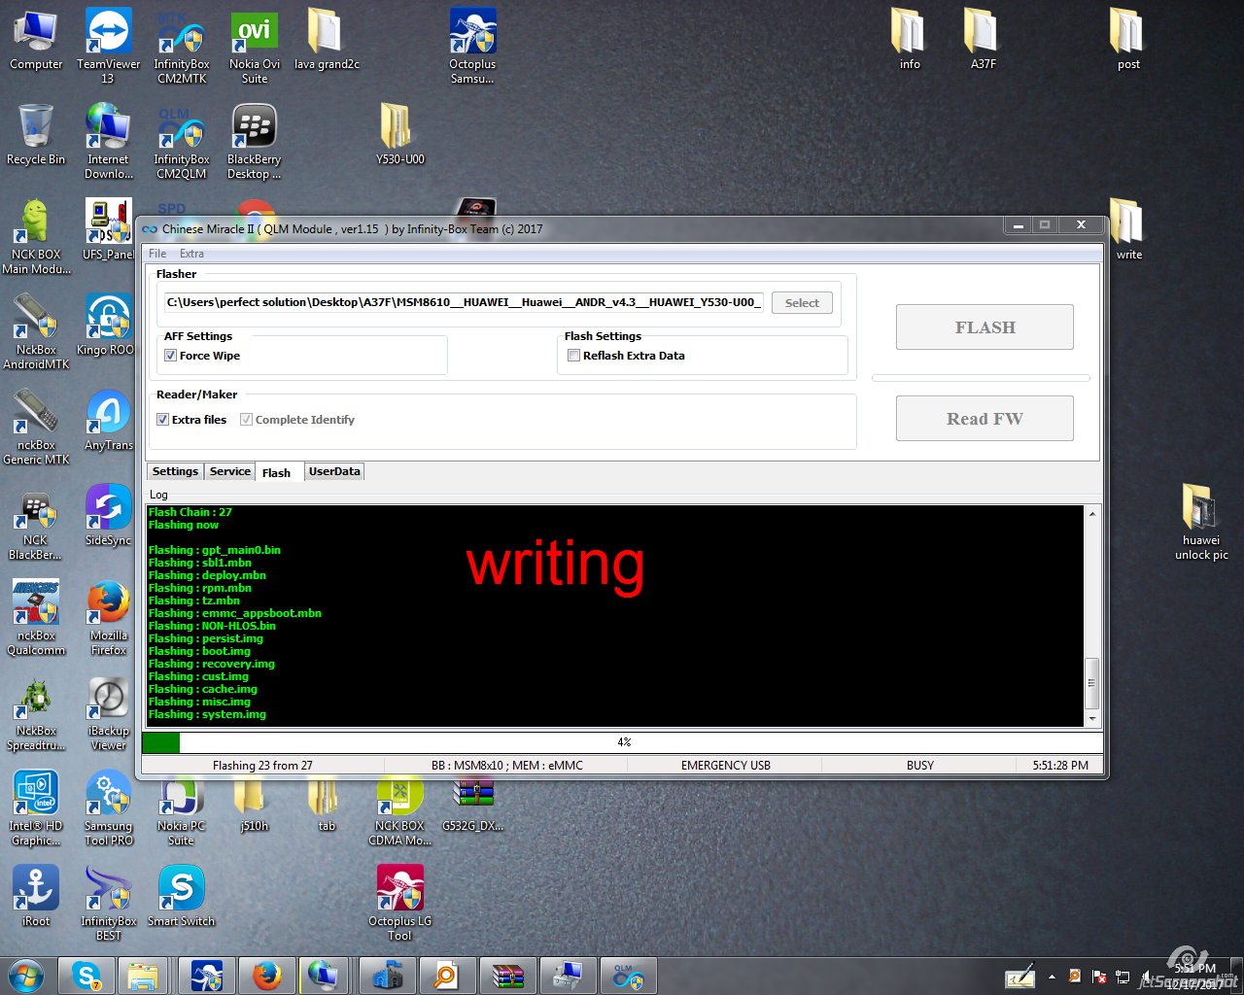Open InfinityBox CM2QLM desktop icon
Image resolution: width=1244 pixels, height=995 pixels.
click(x=182, y=141)
